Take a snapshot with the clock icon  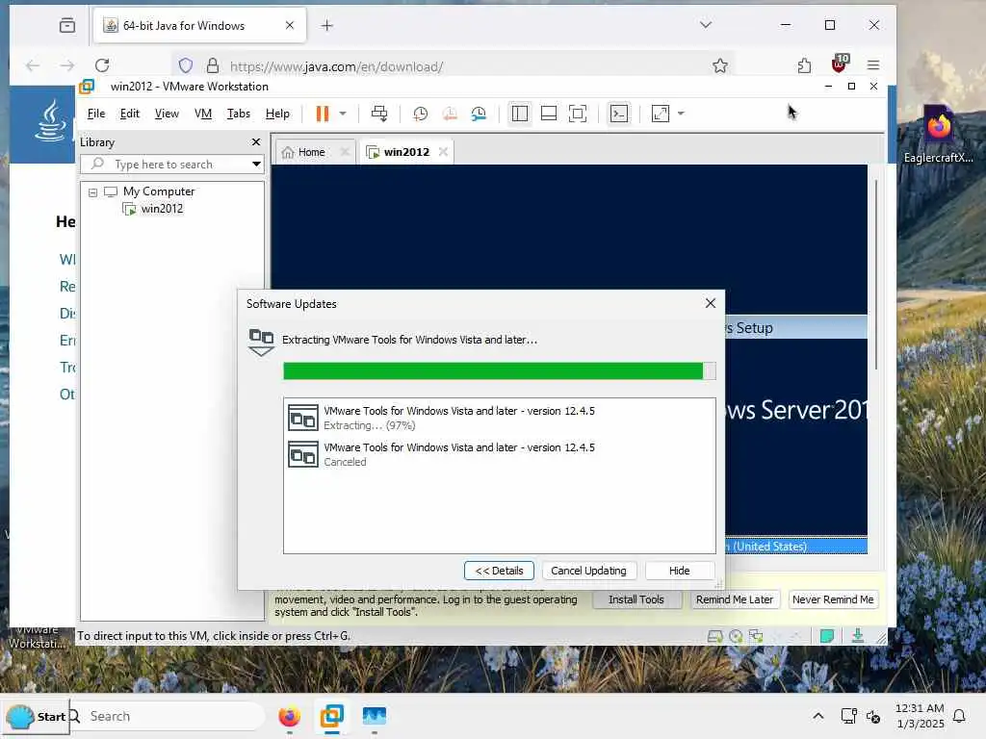coord(420,114)
